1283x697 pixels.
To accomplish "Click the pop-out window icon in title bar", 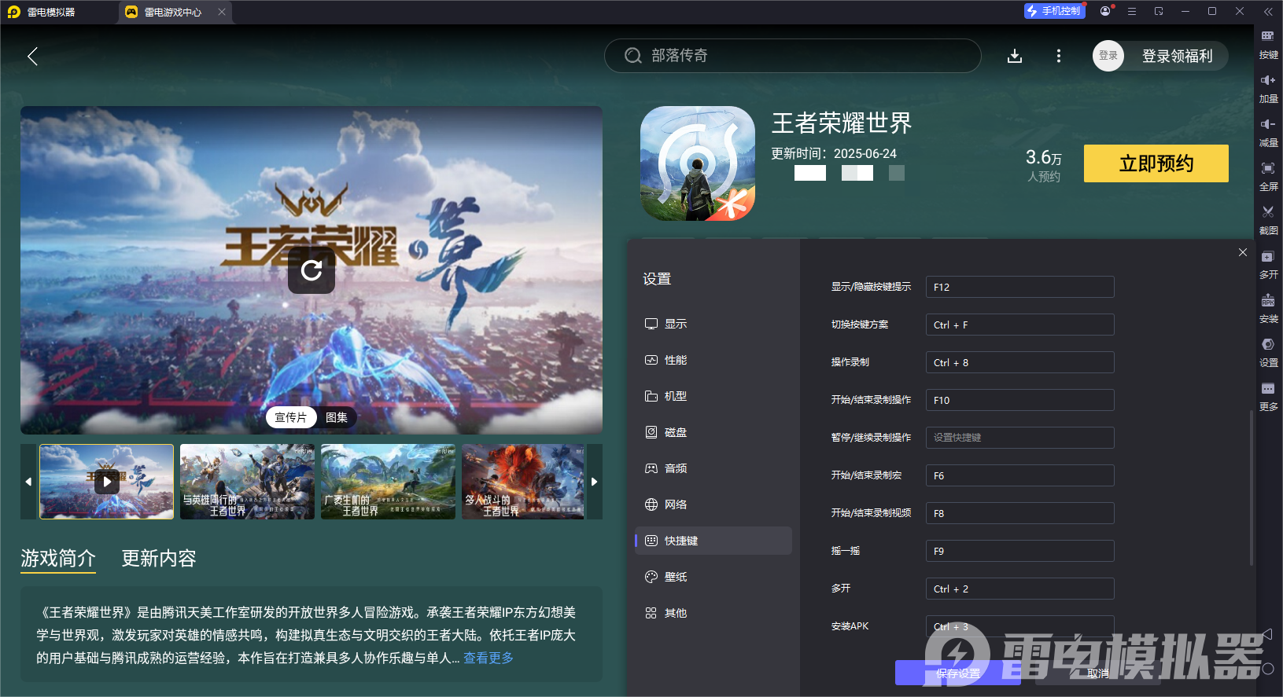I will pos(1159,11).
